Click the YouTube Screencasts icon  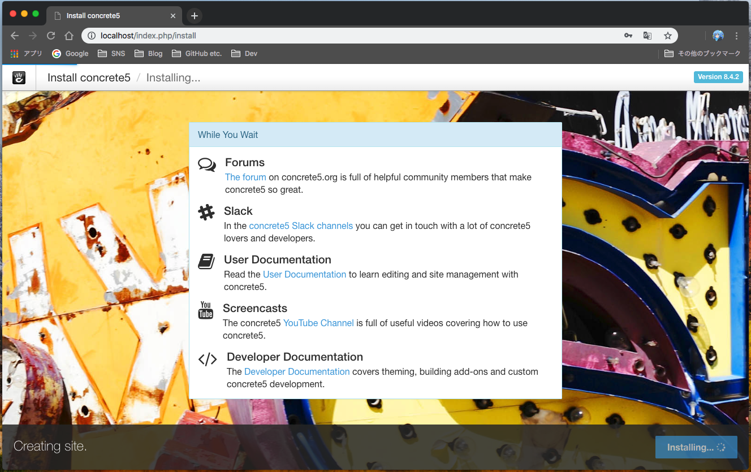(206, 310)
